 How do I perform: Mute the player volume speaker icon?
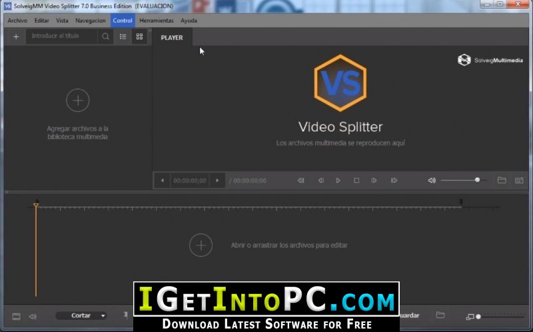coord(432,180)
